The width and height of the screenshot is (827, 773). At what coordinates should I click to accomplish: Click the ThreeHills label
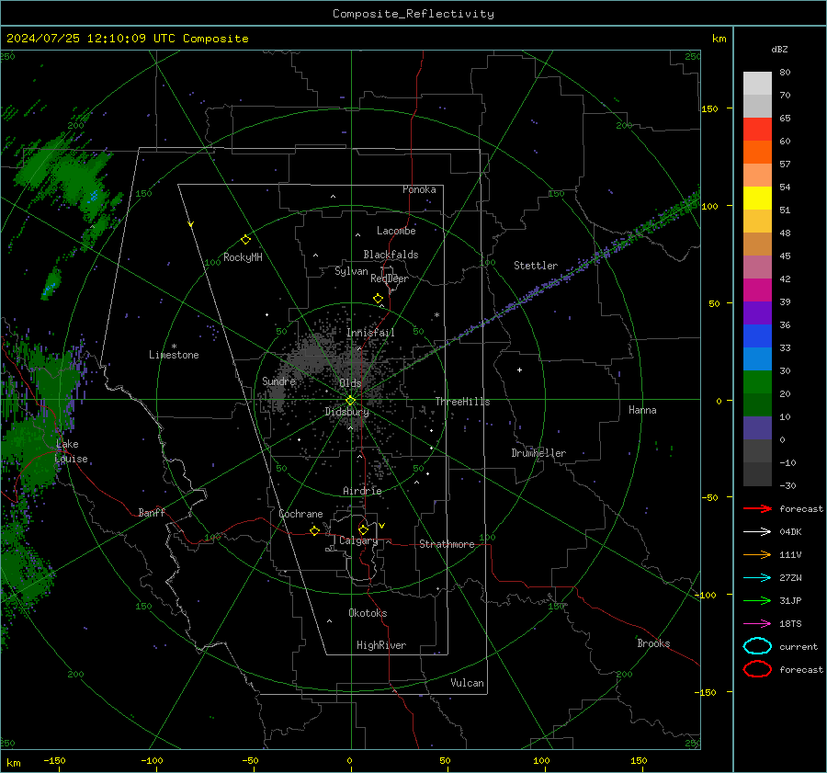[462, 402]
